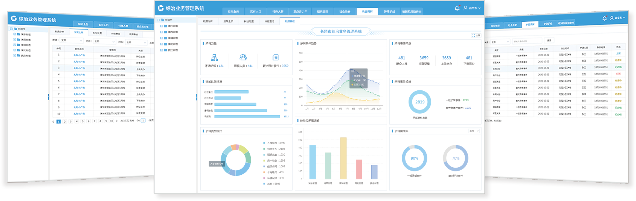Open 社区 dropdown in left window
The width and height of the screenshot is (636, 201).
coord(104,41)
